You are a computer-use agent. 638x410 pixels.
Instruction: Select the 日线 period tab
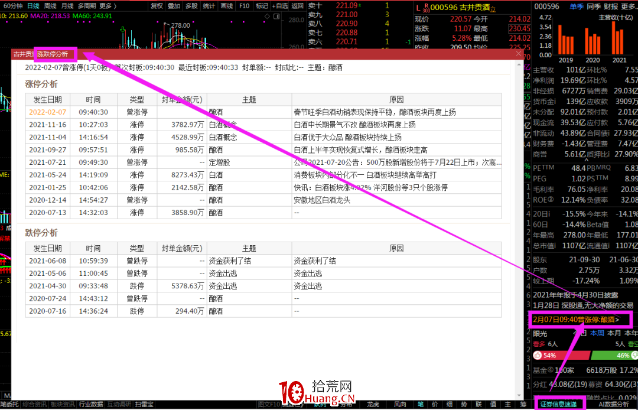[33, 6]
